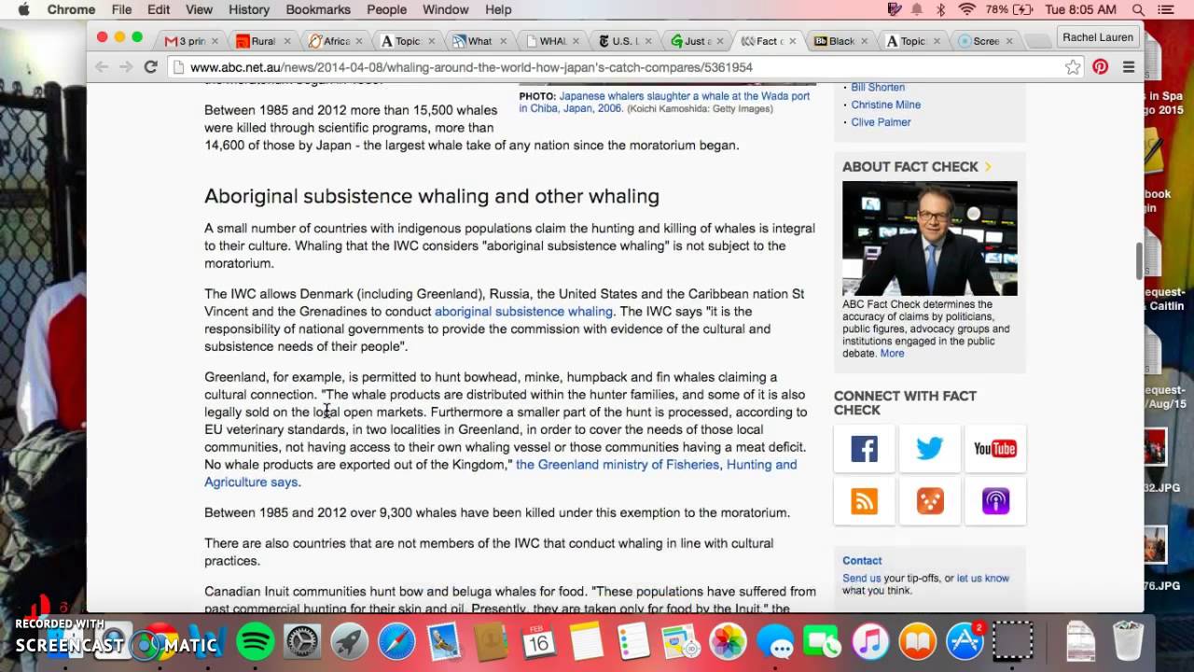Close the Fact check tab
The image size is (1194, 672).
[x=793, y=41]
